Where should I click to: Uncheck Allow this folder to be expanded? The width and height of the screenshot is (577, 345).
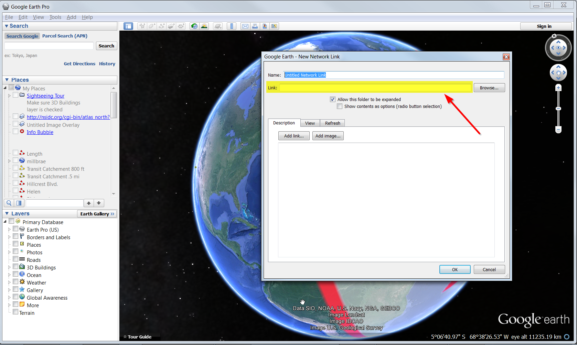[333, 99]
